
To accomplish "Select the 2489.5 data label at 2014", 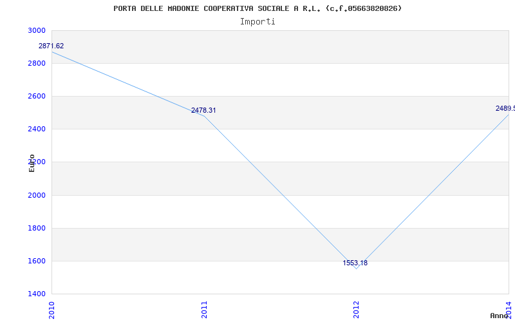I will pos(505,108).
